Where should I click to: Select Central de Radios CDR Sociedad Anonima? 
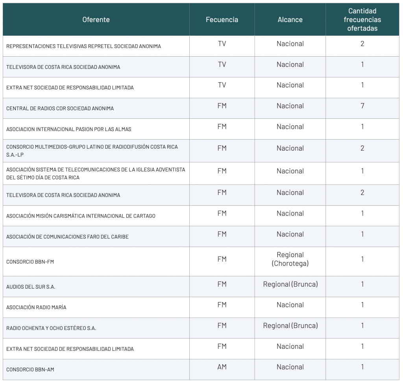click(x=60, y=109)
